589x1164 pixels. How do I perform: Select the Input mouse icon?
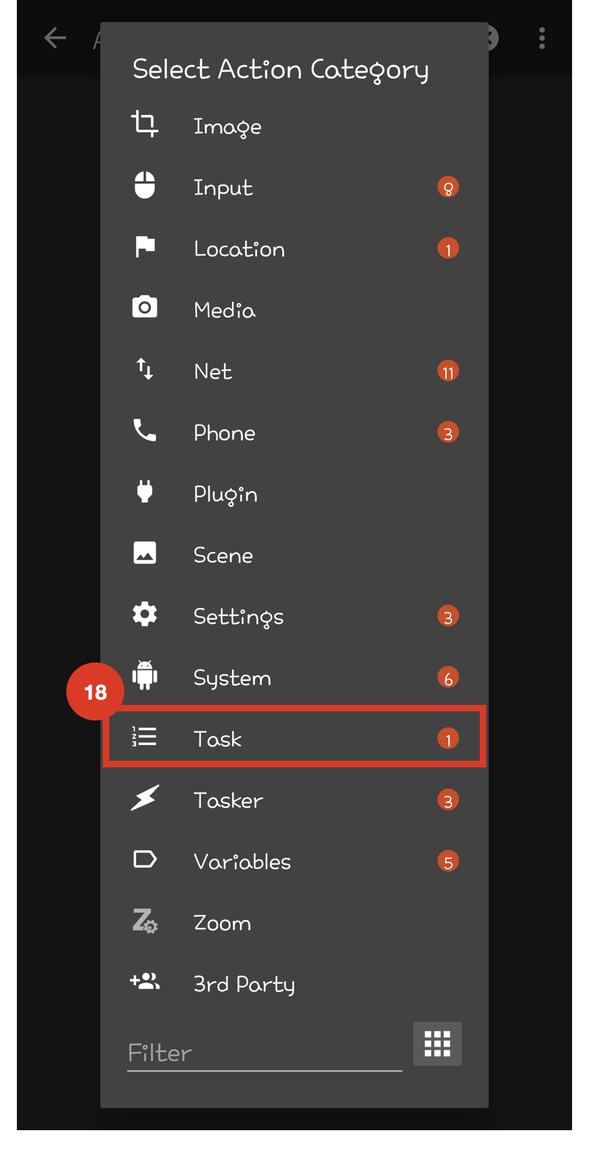[144, 185]
